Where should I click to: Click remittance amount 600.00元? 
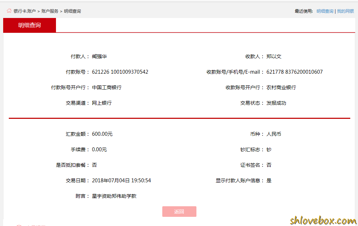click(102, 134)
